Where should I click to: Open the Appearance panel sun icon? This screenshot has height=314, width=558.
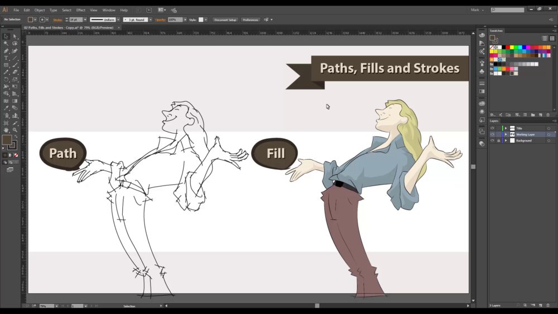point(482,112)
